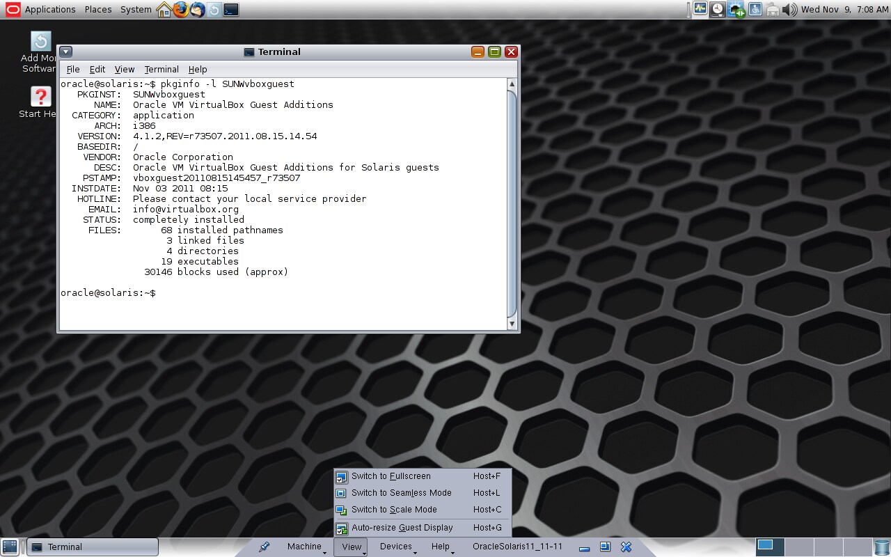
Task: Switch to Seamless Mode
Action: [401, 493]
